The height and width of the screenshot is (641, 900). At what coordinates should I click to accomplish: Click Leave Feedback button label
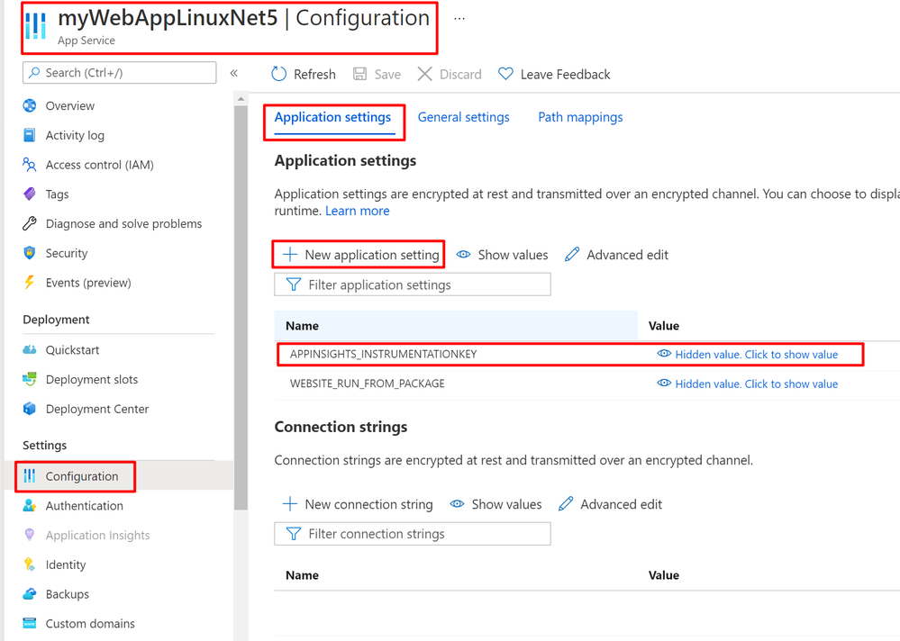[x=566, y=75]
